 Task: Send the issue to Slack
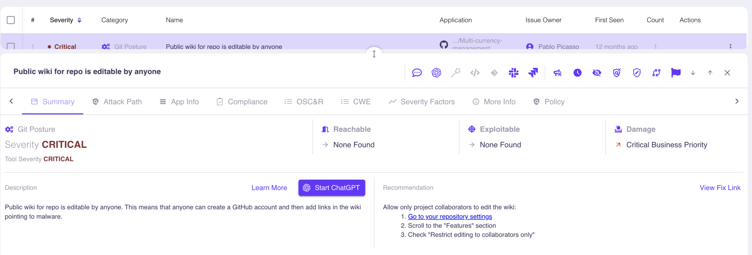tap(513, 73)
